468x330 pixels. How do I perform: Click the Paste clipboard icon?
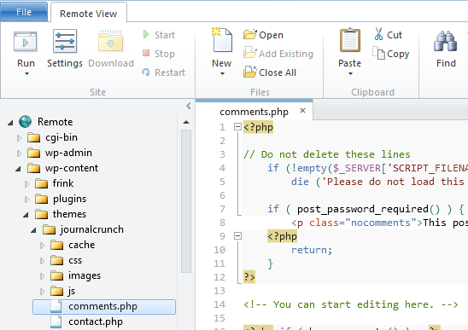[x=350, y=40]
